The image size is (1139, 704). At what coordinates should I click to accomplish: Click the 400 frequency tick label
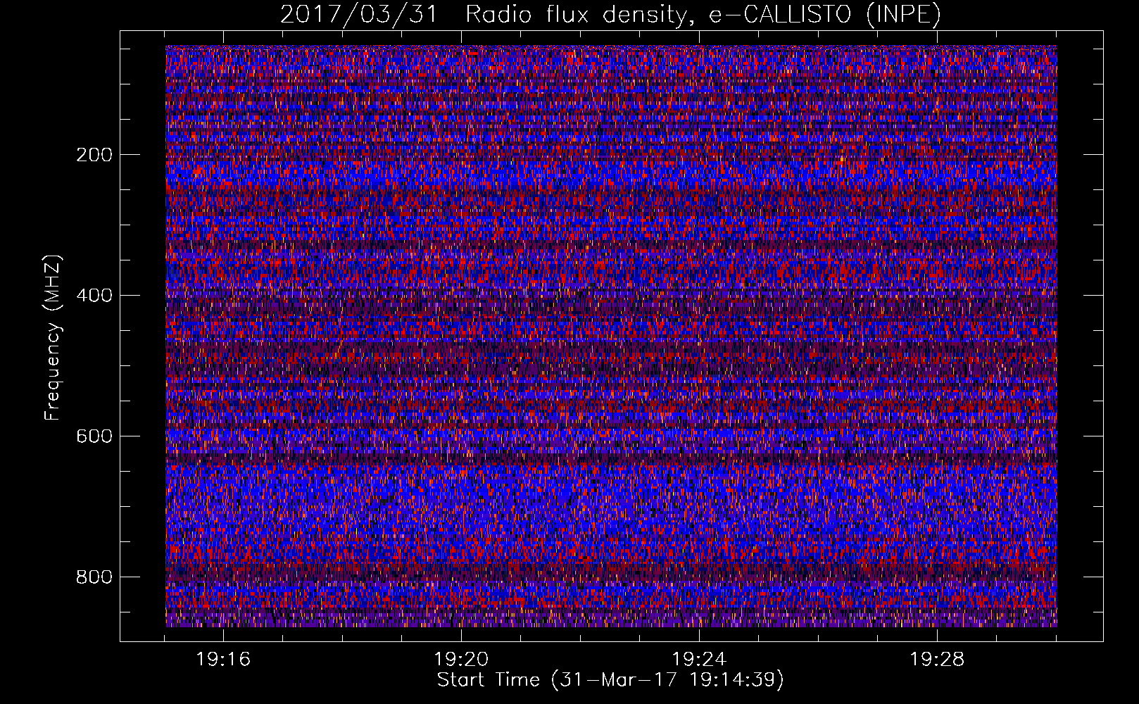click(94, 296)
